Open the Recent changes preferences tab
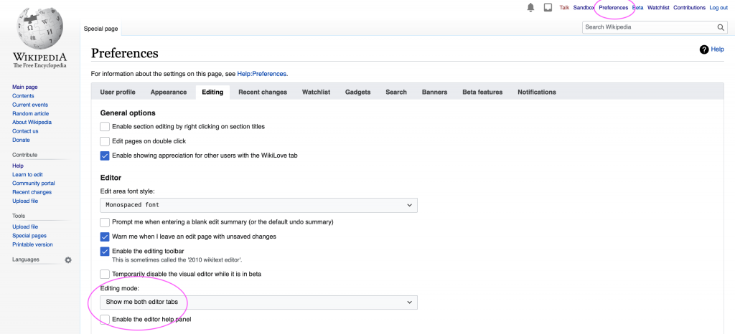 click(263, 92)
